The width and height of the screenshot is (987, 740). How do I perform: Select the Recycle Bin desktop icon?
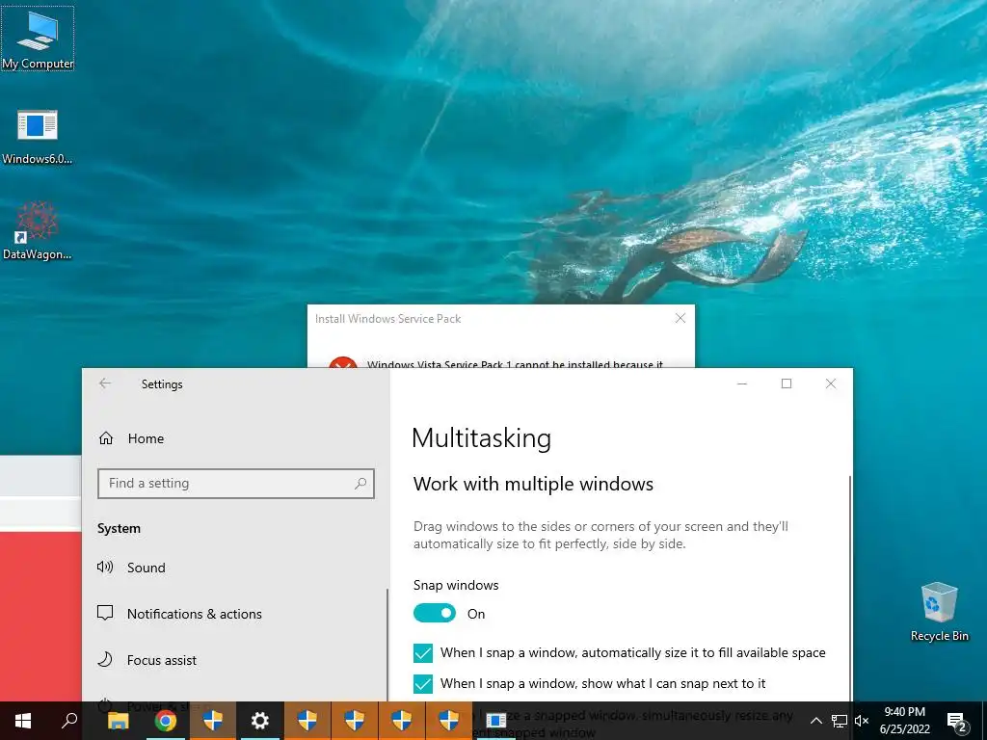click(939, 612)
